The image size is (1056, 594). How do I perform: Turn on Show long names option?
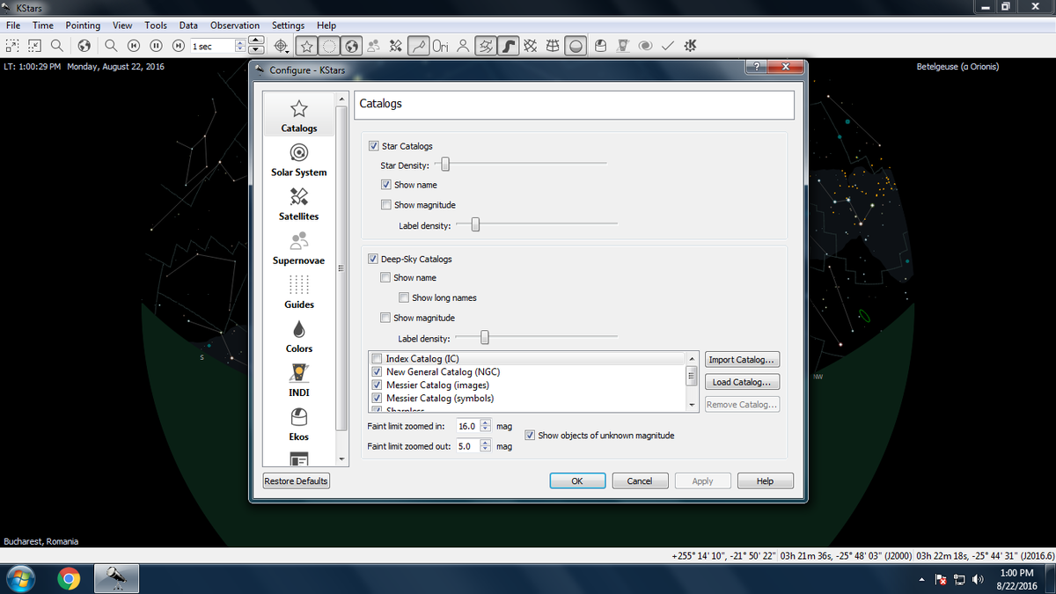tap(405, 298)
